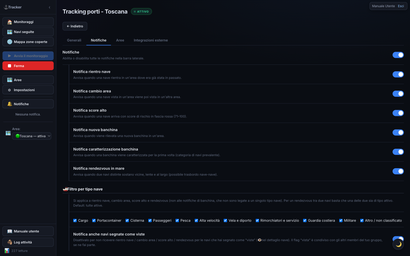
Task: Switch to the Generali tab
Action: (x=74, y=40)
